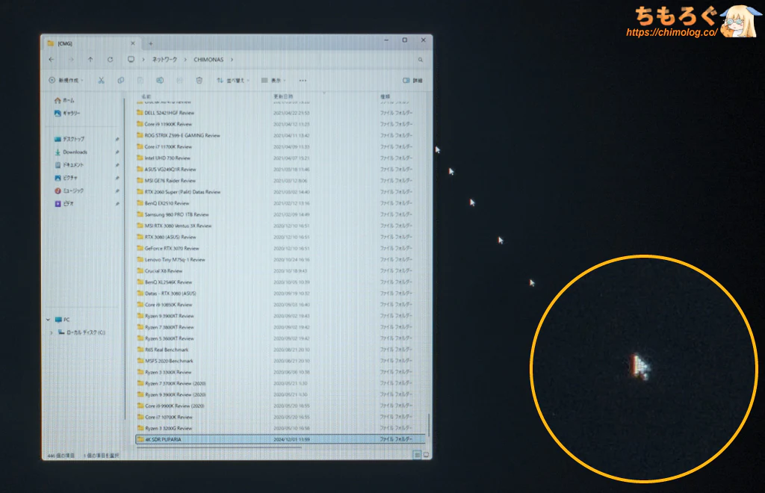Click the vertical scrollbar in the file list
Viewport: 765px width, 493px height.
click(x=428, y=426)
